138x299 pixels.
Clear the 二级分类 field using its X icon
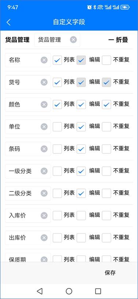(x=44, y=193)
